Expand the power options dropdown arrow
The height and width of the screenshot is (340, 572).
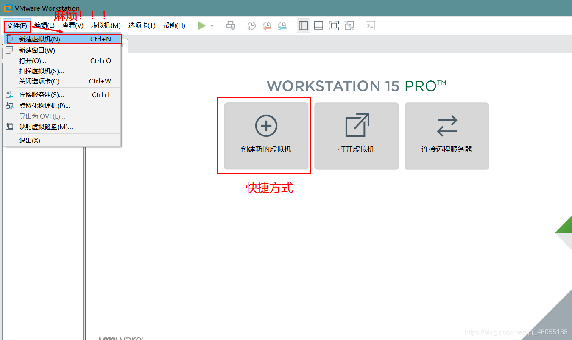(x=212, y=26)
